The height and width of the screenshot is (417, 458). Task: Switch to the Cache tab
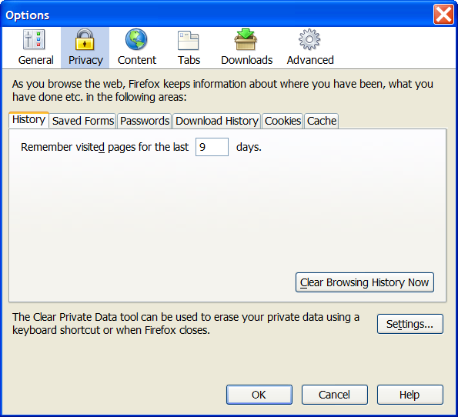pos(321,121)
